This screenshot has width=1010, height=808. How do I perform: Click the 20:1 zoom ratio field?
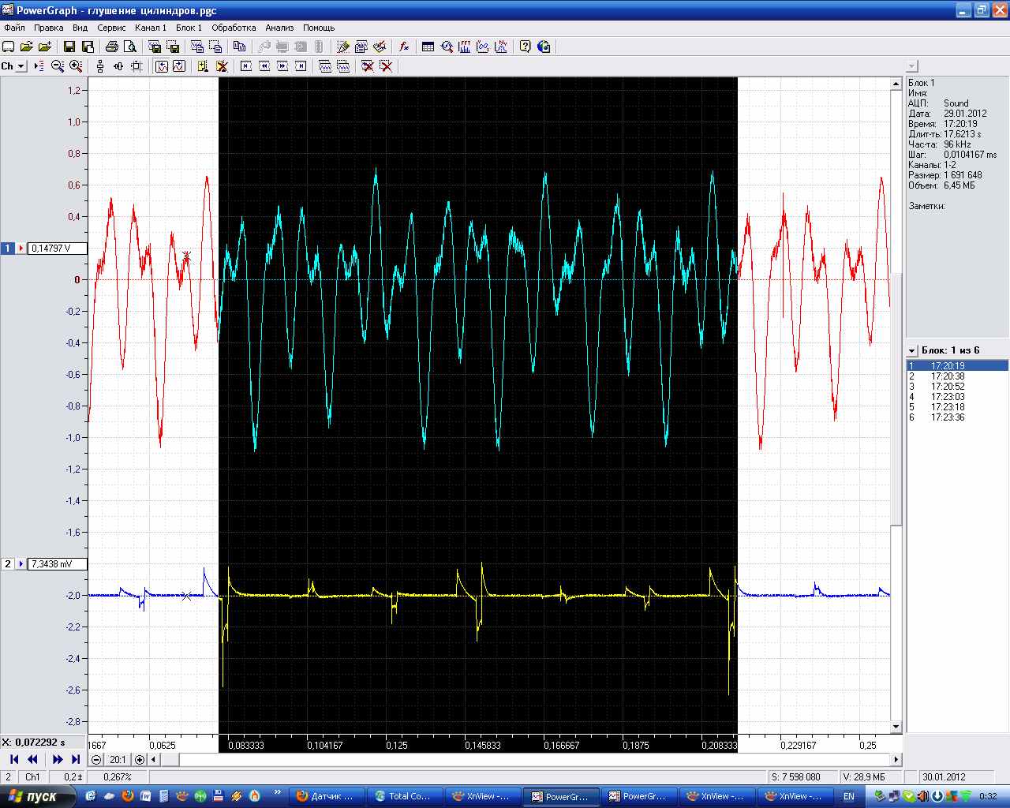click(118, 760)
